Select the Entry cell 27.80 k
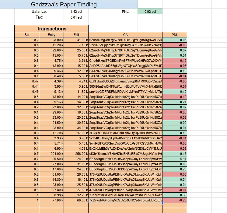The height and width of the screenshot is (213, 227). (x=51, y=190)
